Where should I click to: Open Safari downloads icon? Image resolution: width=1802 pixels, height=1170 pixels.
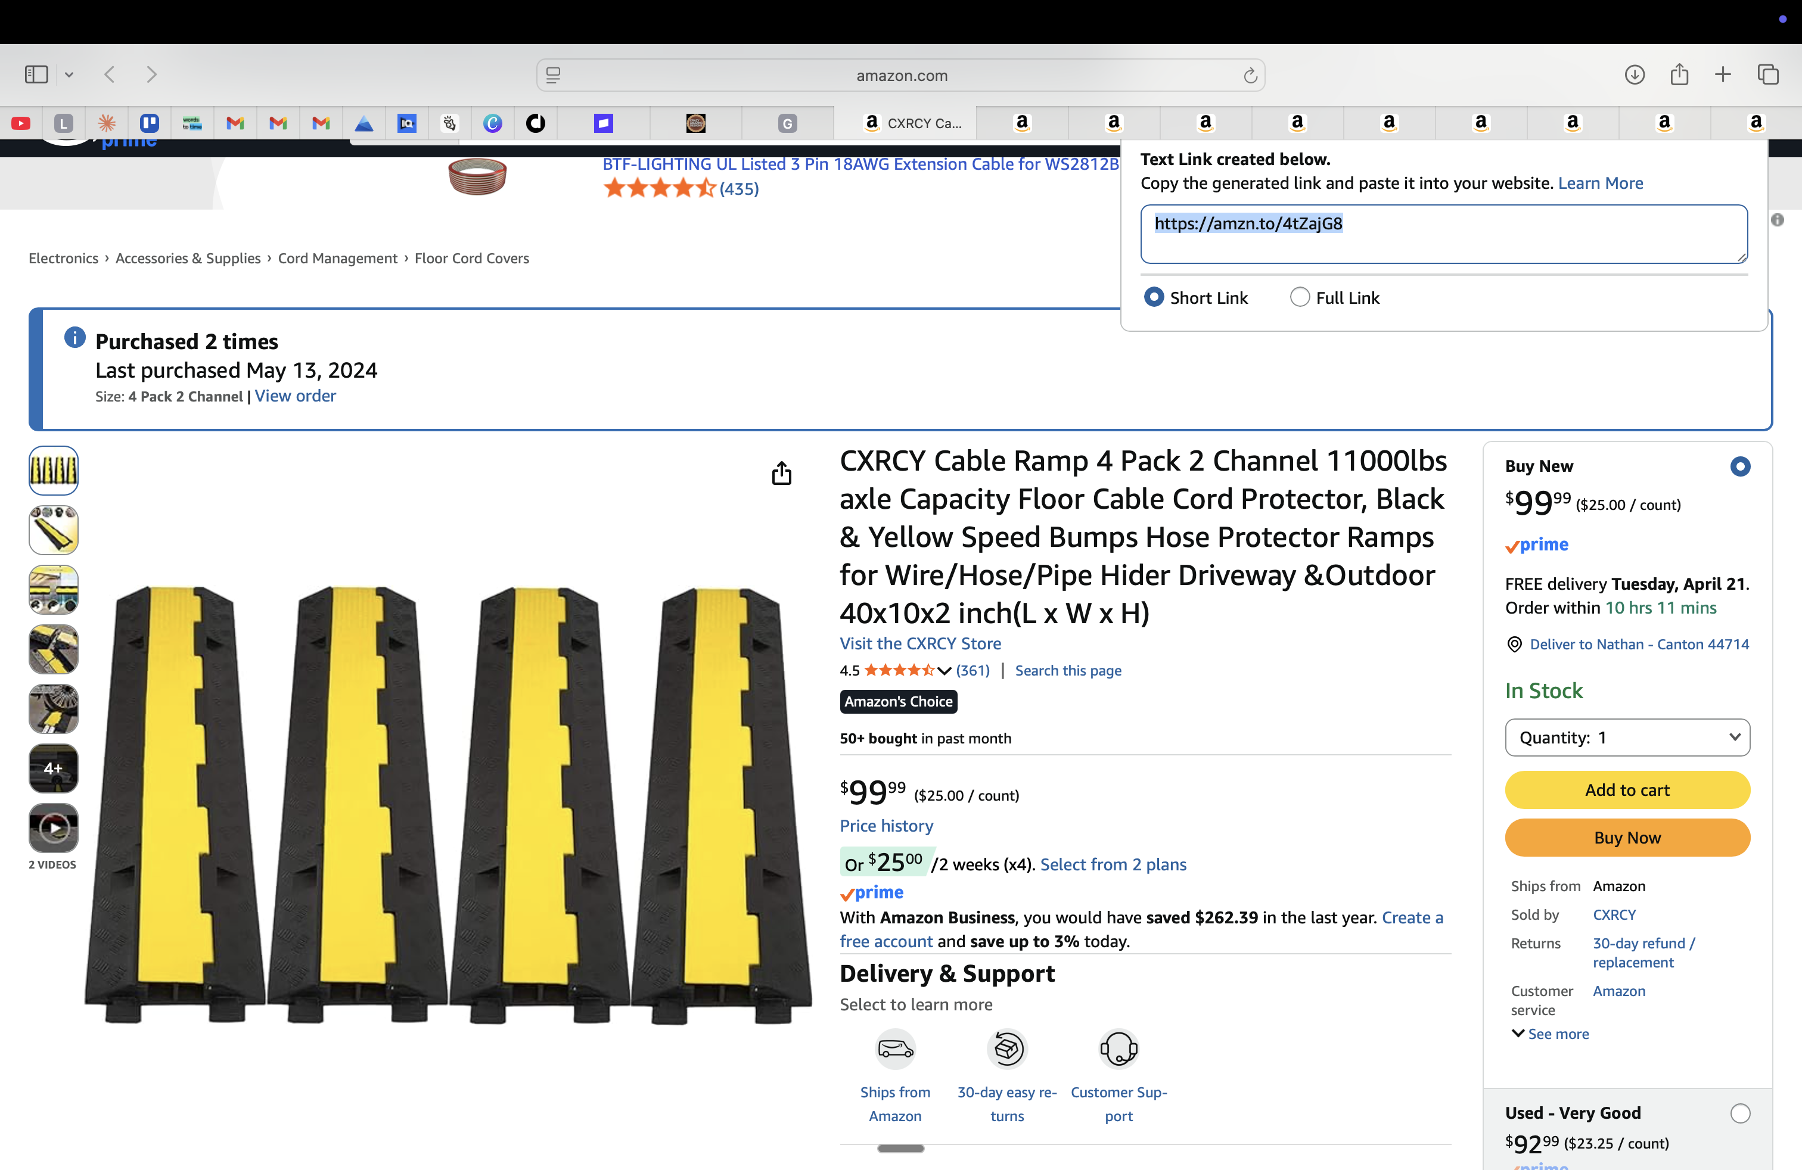1634,74
